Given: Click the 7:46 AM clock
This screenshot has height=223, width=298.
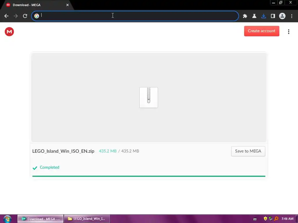Looking at the screenshot, I should 287,219.
